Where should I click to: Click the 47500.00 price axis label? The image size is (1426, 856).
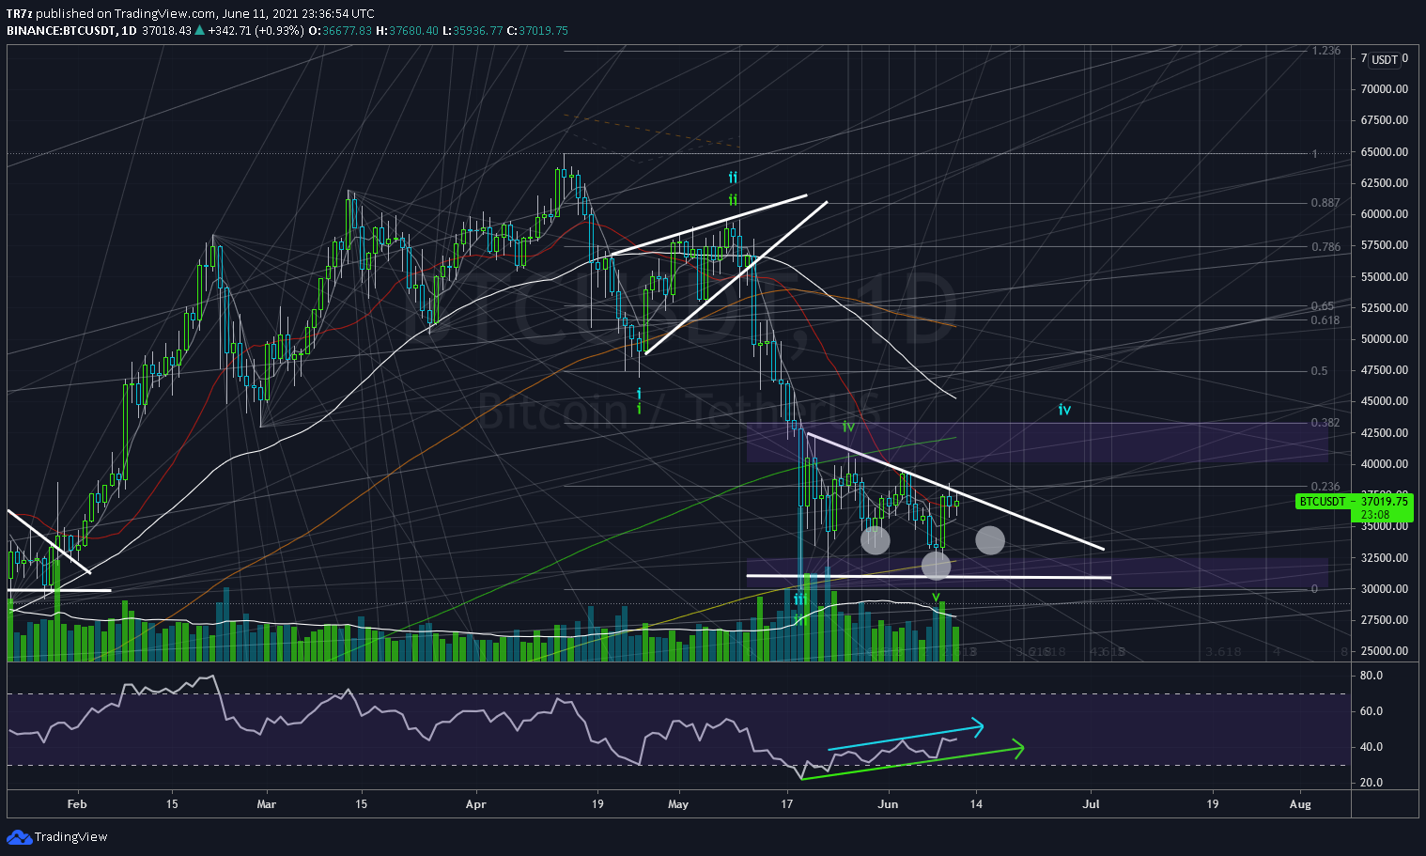click(x=1384, y=370)
